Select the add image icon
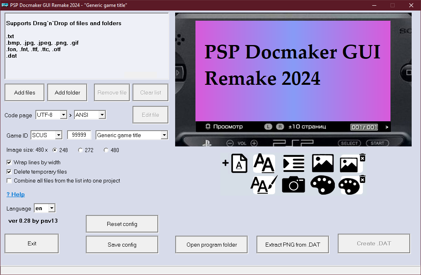 point(323,163)
